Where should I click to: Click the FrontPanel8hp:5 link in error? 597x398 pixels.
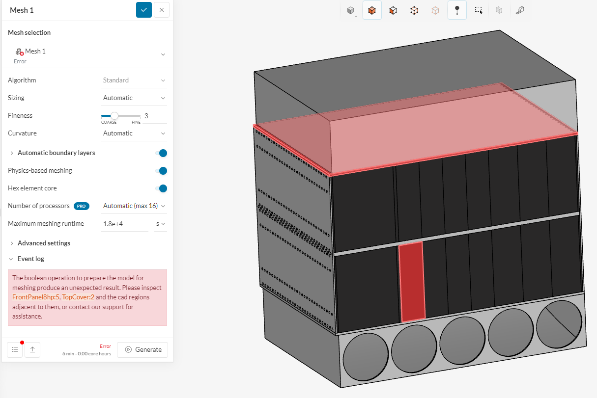point(35,297)
